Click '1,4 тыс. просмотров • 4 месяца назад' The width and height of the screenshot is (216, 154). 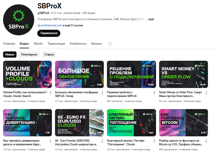pyautogui.click(x=76, y=149)
